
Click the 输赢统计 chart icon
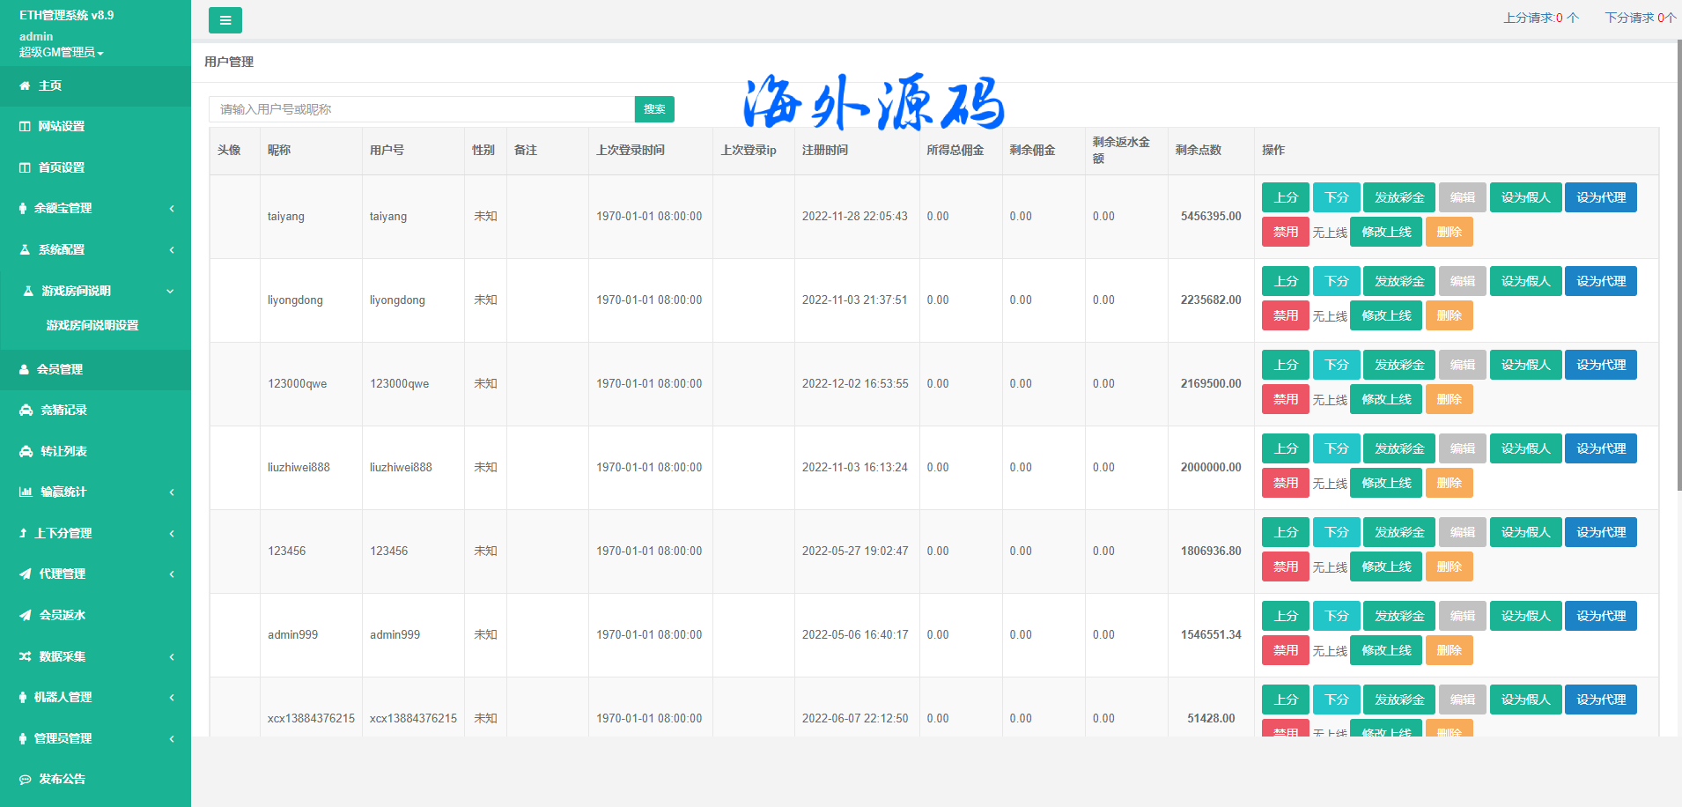pyautogui.click(x=26, y=492)
